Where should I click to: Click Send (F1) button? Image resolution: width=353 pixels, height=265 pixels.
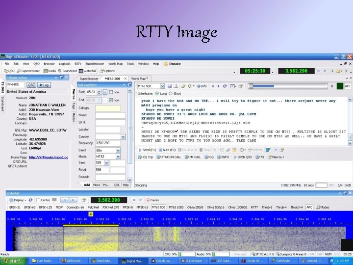pos(147,150)
